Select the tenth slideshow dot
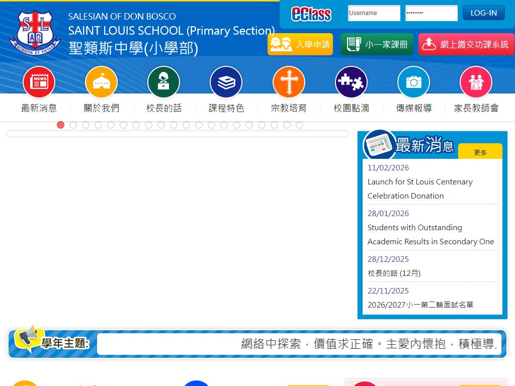The height and width of the screenshot is (386, 515). (x=174, y=125)
